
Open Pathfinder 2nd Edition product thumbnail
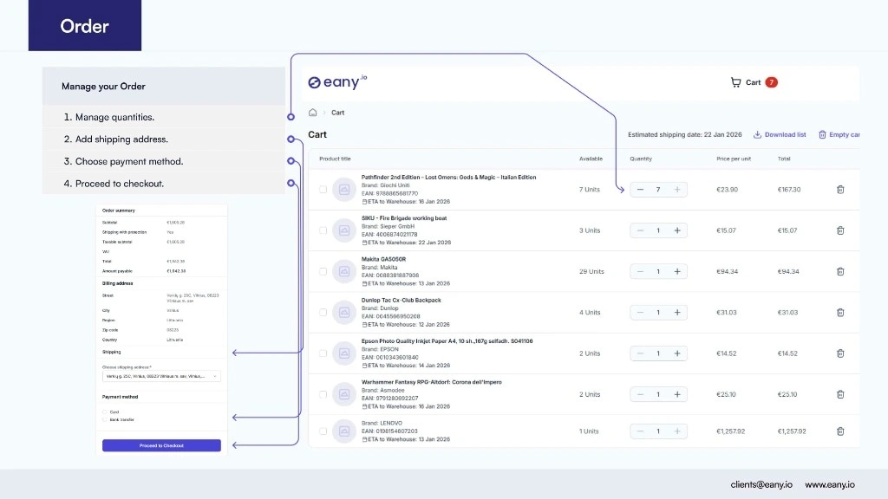click(343, 190)
